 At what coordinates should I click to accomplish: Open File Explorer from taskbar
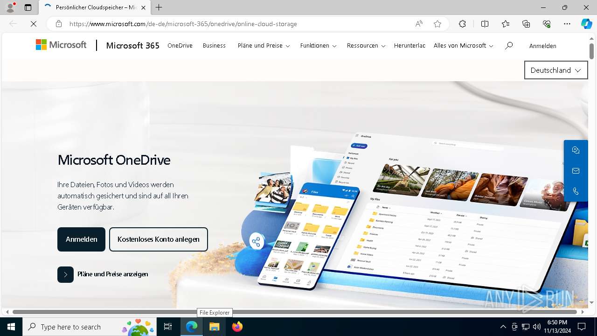(215, 327)
